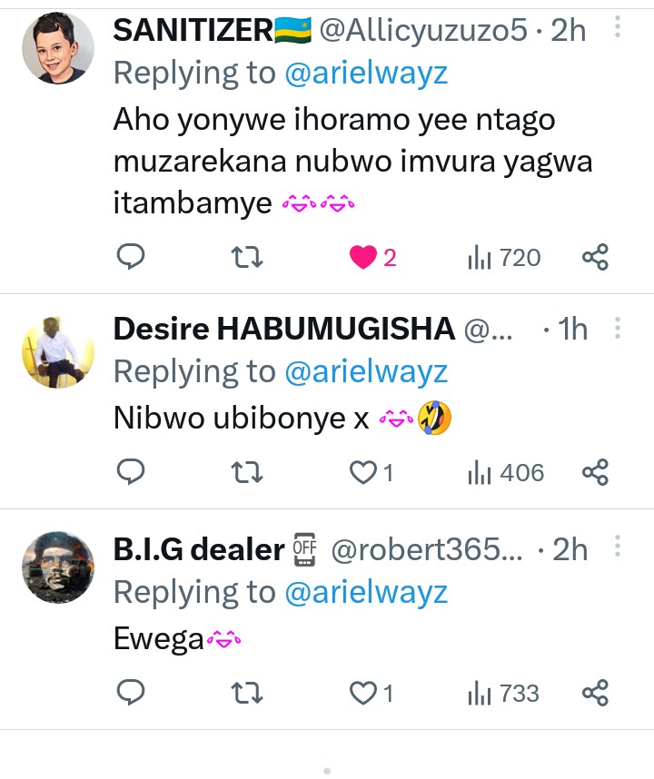Viewport: 654px width, 779px height.
Task: Open SANITIZER's profile picture
Action: (58, 49)
